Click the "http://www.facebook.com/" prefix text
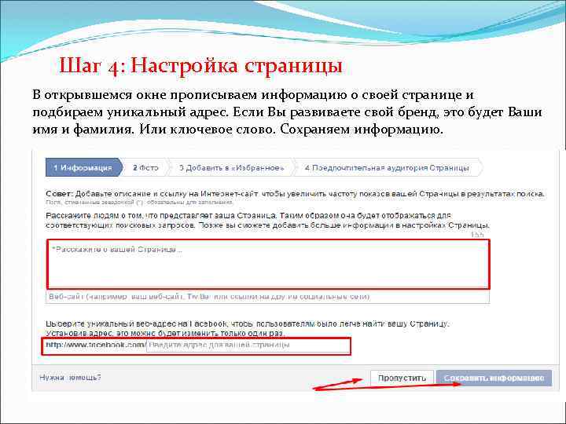Screen dimensions: 566x424 click(96, 345)
